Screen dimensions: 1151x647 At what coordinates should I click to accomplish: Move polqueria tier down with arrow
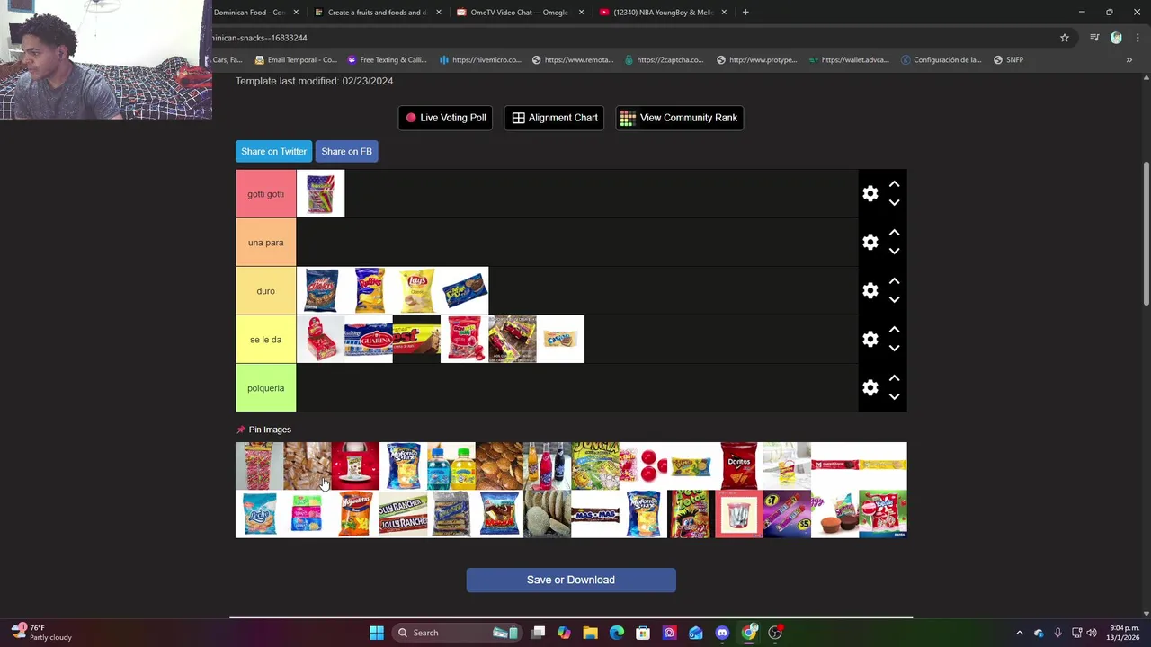point(894,397)
